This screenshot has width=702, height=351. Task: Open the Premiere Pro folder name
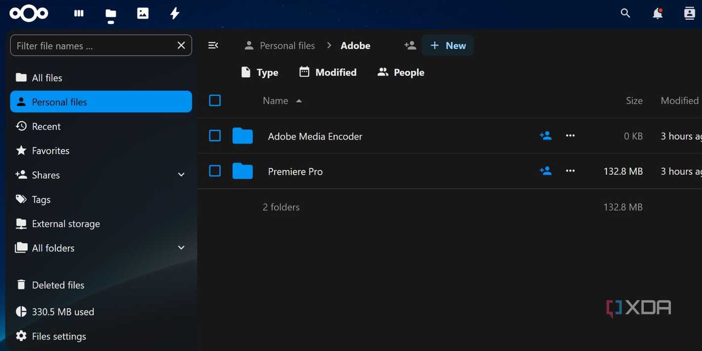[295, 171]
